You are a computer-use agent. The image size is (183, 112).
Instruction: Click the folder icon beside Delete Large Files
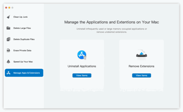pos(8,28)
